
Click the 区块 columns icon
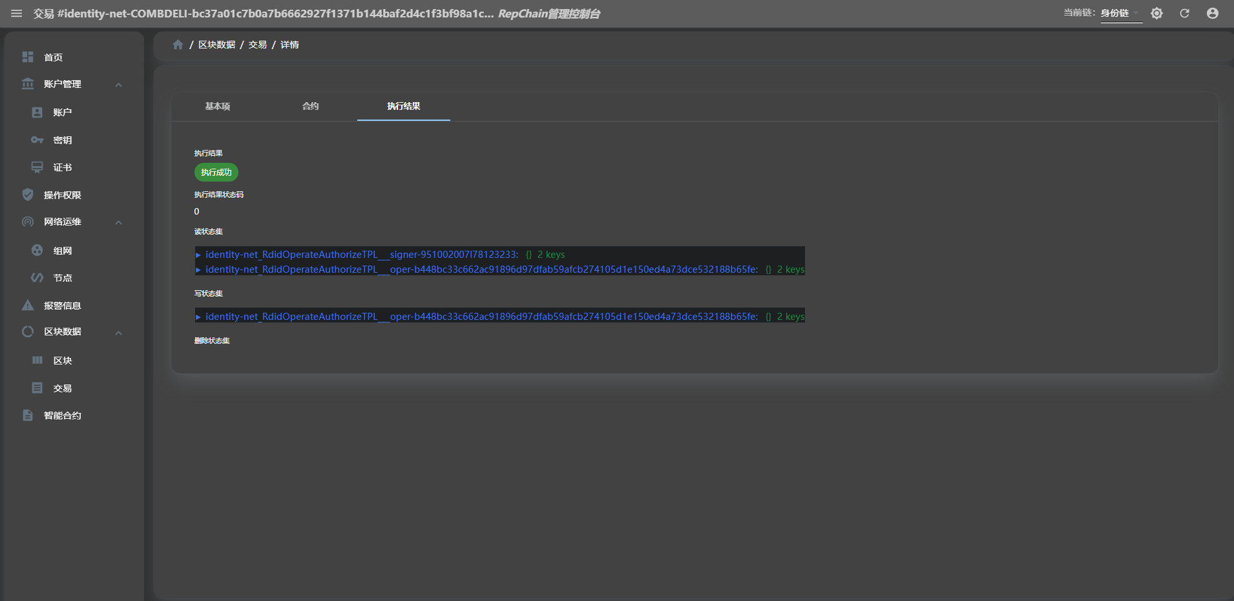37,360
